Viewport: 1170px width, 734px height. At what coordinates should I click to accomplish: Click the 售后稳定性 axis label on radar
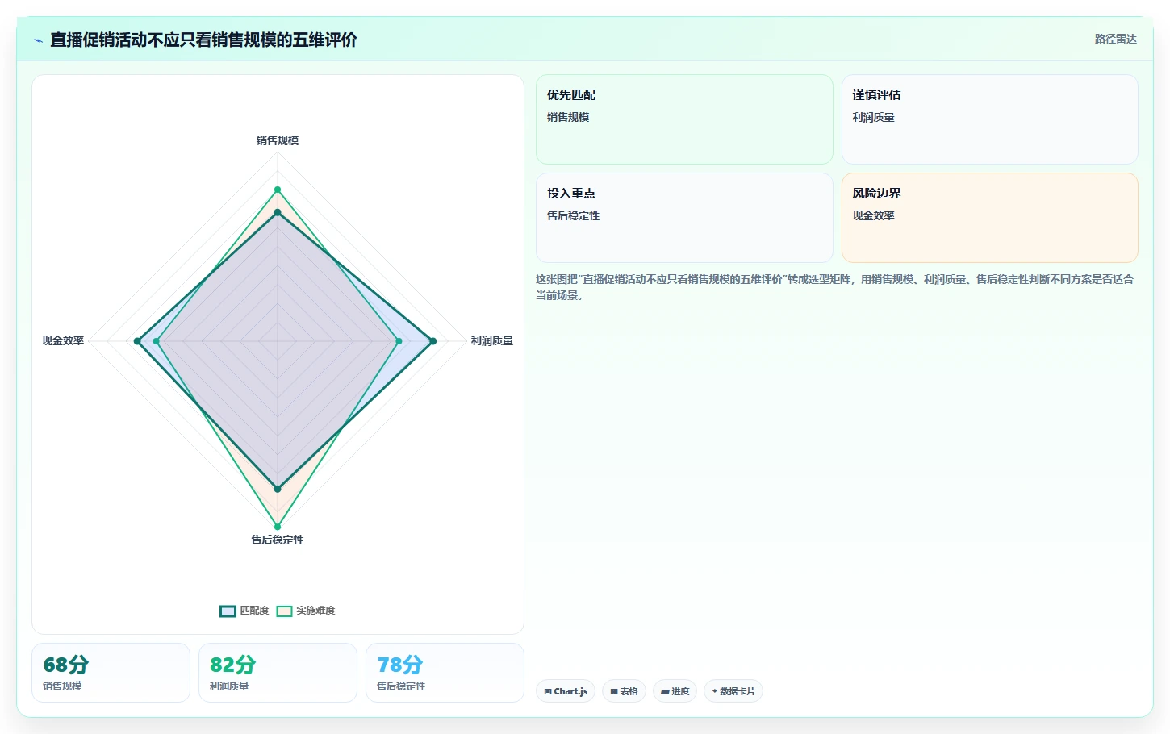[x=278, y=540]
